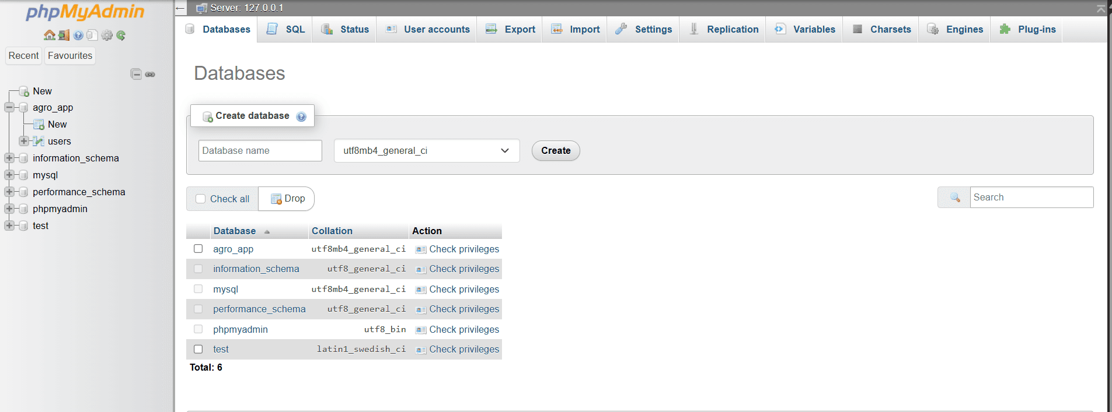This screenshot has height=412, width=1112.
Task: Click the Search databases input field
Action: tap(1031, 198)
